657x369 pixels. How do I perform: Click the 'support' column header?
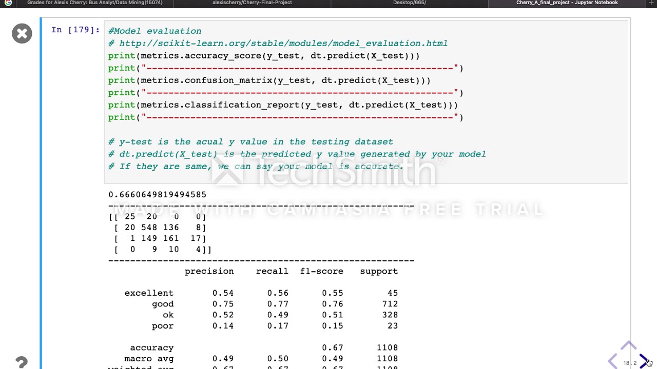point(379,271)
